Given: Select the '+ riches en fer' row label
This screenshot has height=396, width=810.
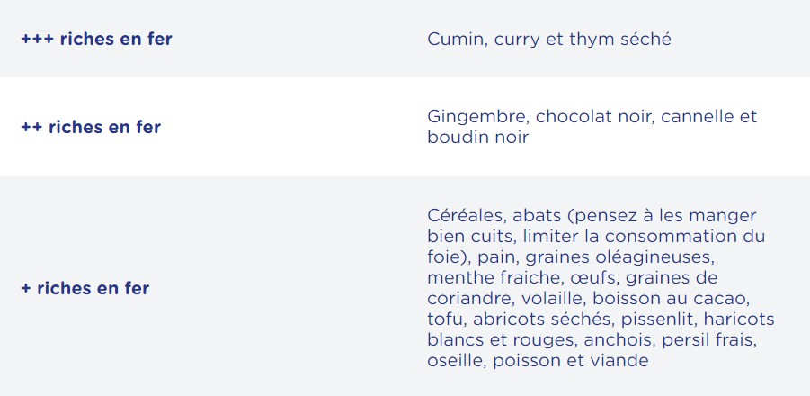Looking at the screenshot, I should (85, 289).
